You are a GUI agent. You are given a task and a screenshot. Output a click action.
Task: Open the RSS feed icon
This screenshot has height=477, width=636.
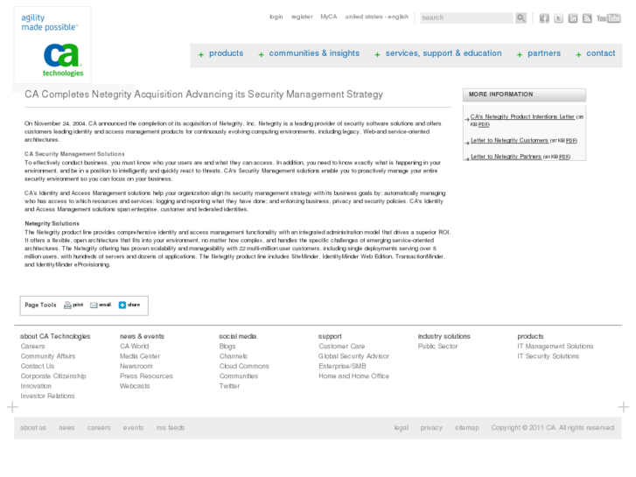point(587,18)
